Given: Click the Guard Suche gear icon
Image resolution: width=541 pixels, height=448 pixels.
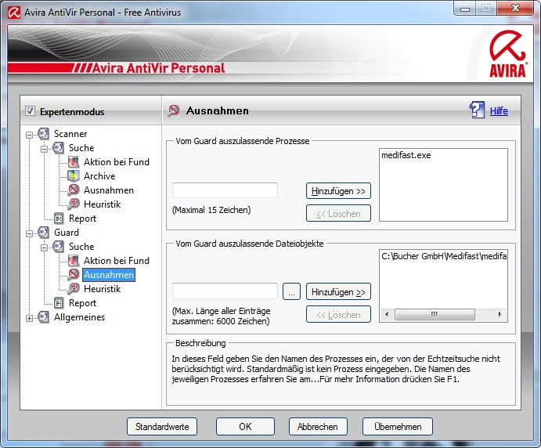Looking at the screenshot, I should pos(58,247).
